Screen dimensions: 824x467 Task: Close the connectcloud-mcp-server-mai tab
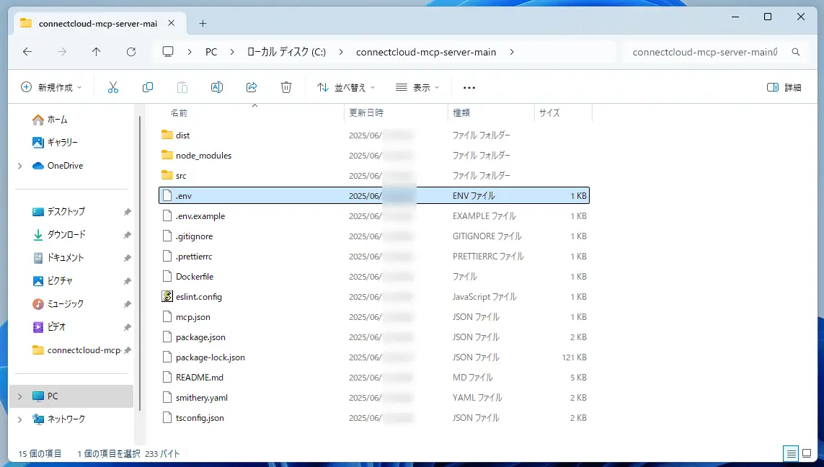(172, 23)
